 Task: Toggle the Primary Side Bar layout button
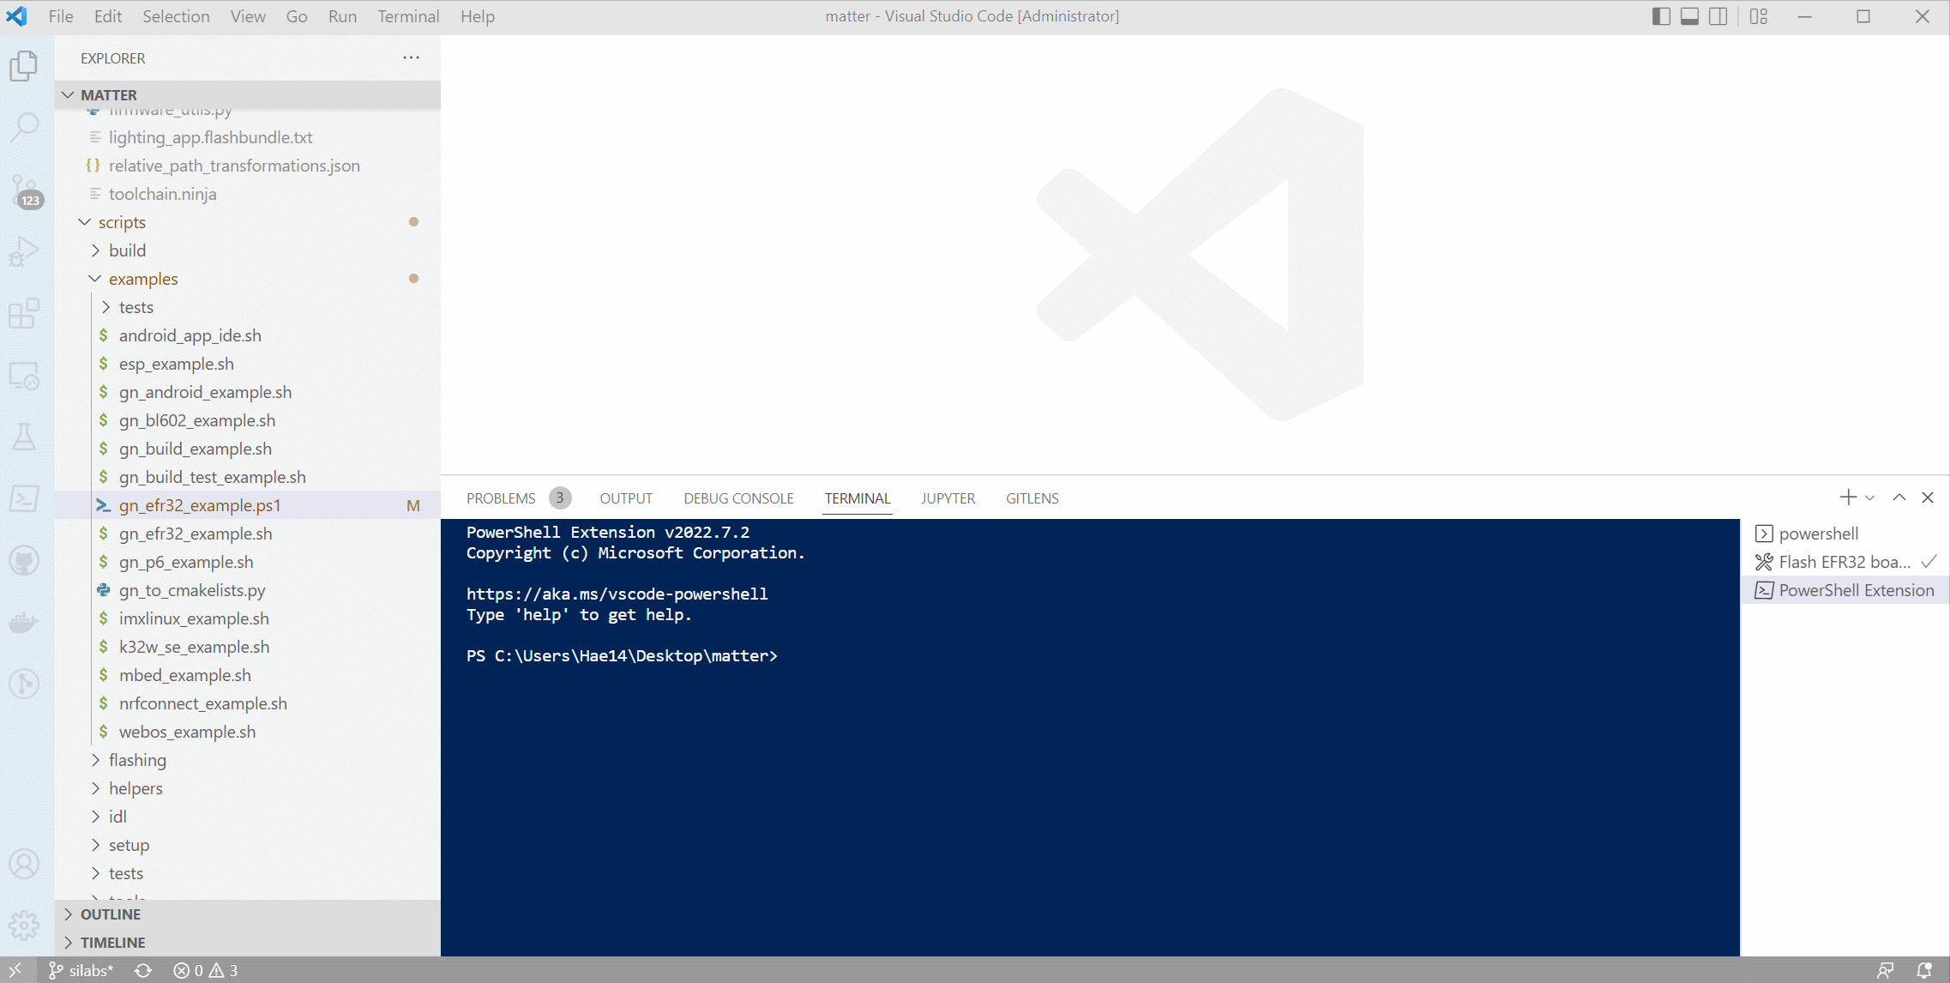pyautogui.click(x=1661, y=16)
